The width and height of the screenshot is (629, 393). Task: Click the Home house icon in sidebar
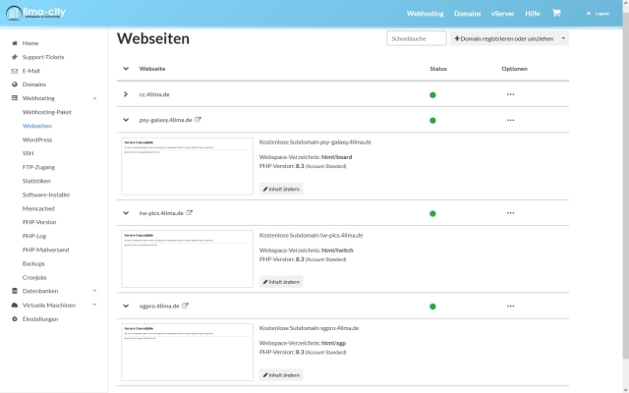pyautogui.click(x=15, y=43)
